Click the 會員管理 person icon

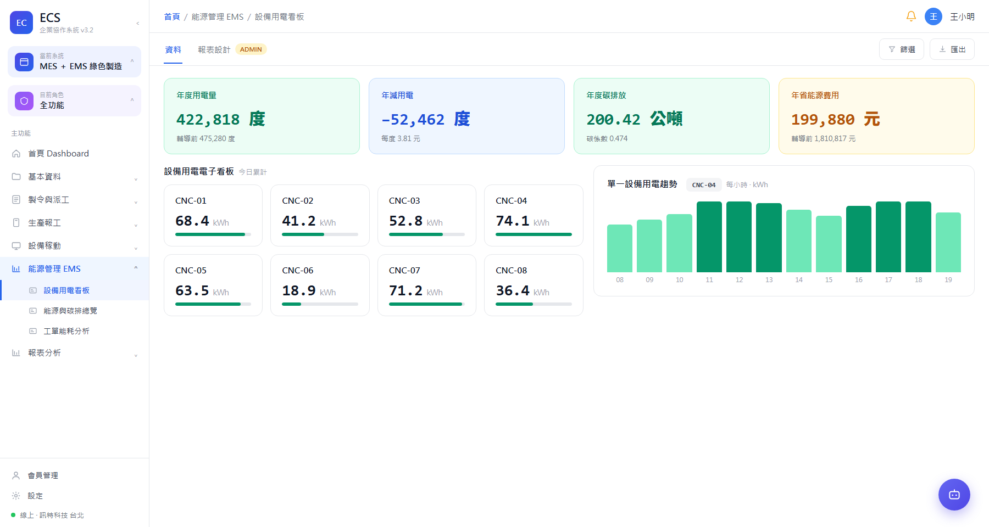point(16,475)
